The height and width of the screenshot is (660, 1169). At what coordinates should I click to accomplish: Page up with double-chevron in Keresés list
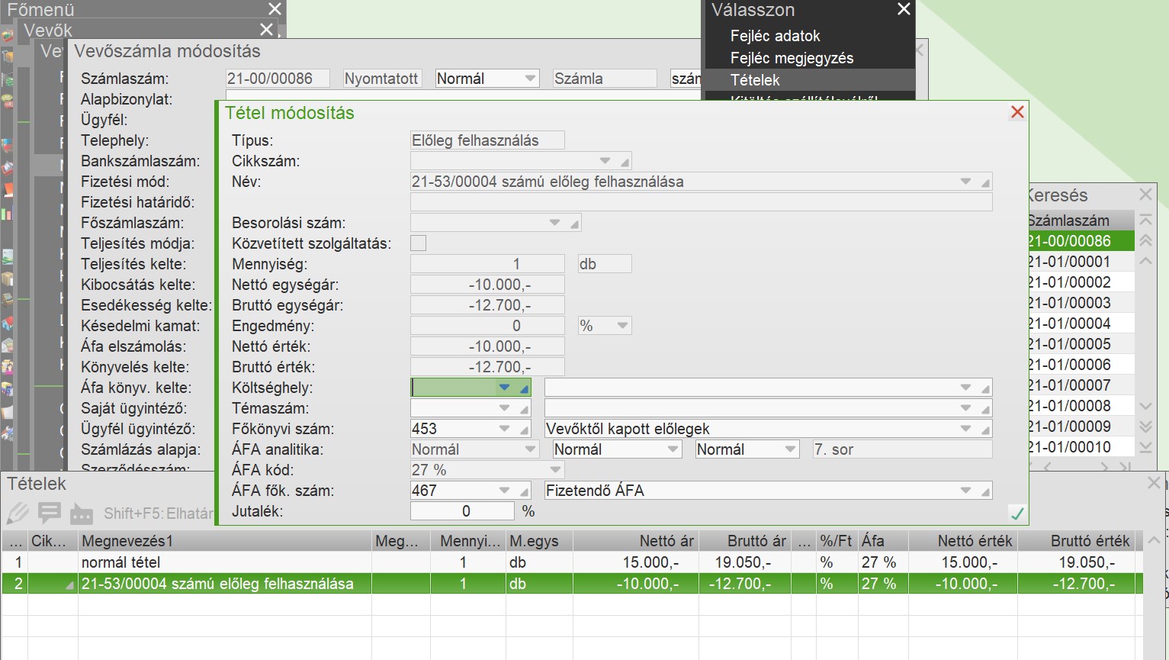coord(1145,240)
